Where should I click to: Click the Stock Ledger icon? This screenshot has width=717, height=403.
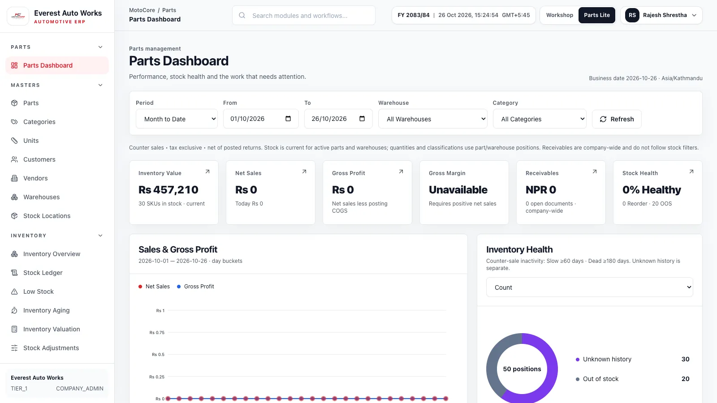coord(14,273)
